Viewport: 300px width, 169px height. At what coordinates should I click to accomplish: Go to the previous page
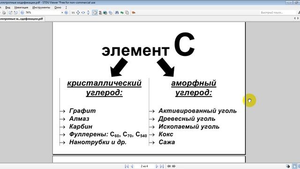132,166
